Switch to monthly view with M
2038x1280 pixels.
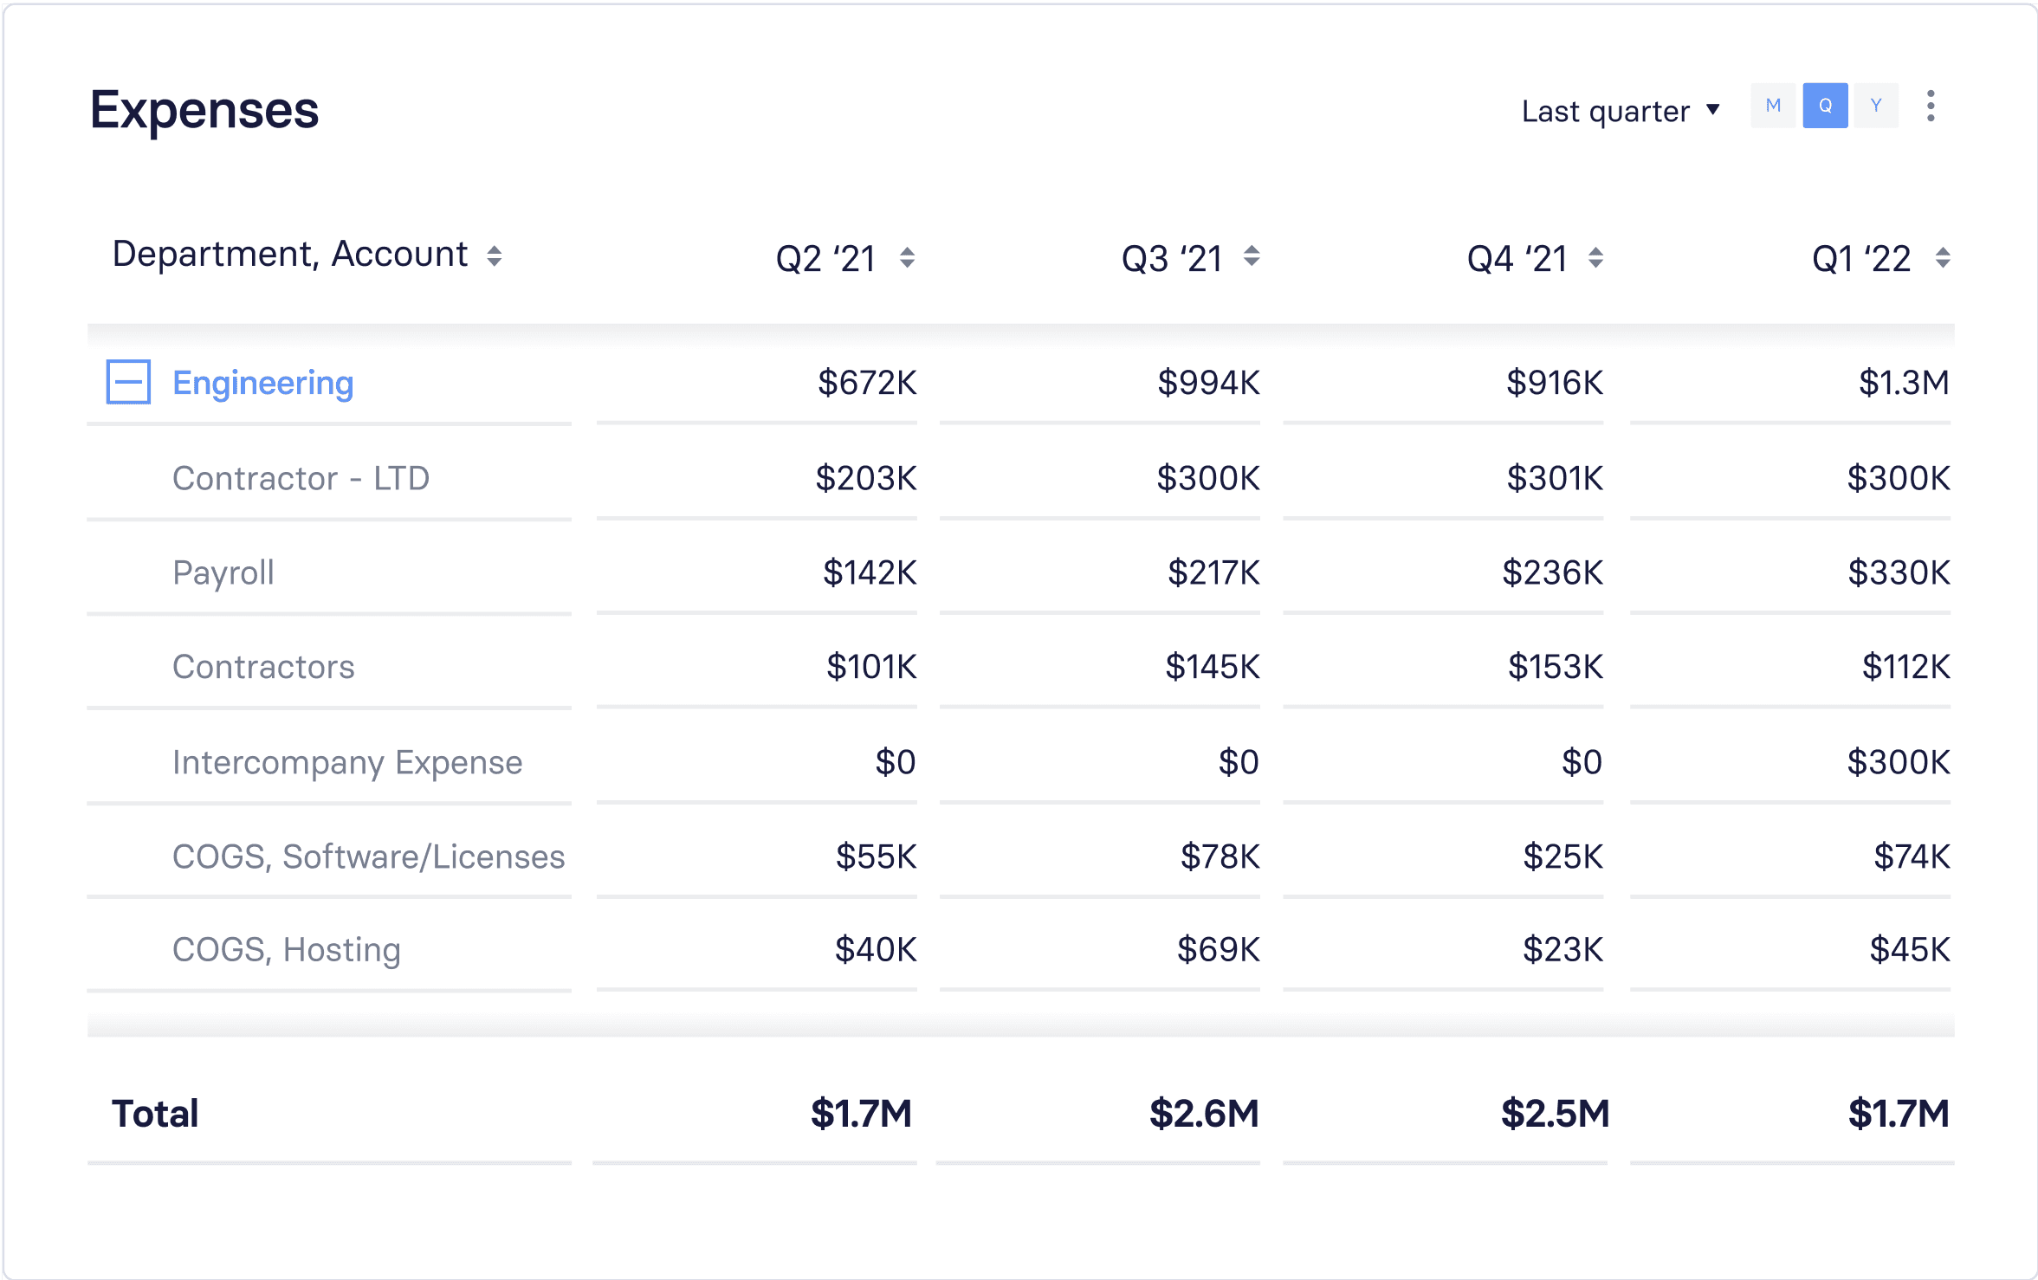(1773, 106)
